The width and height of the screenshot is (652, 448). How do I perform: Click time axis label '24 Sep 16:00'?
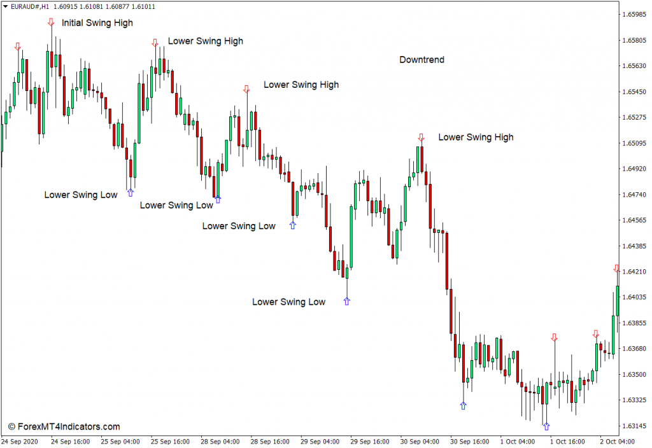(70, 442)
